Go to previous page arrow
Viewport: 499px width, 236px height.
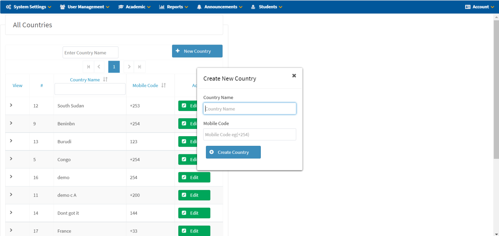(99, 67)
